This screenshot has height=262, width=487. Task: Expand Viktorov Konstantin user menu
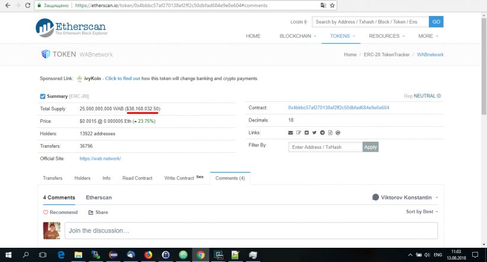pyautogui.click(x=405, y=197)
